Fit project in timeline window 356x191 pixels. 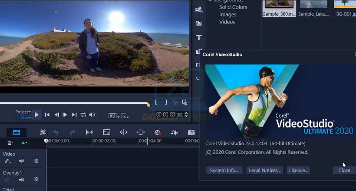tap(89, 132)
